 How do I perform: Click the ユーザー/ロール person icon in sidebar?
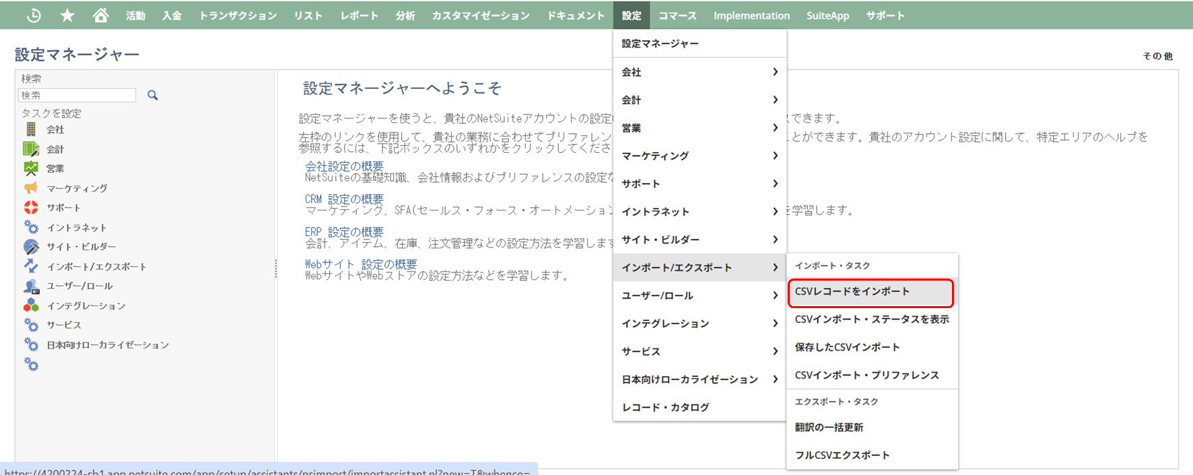pos(31,286)
